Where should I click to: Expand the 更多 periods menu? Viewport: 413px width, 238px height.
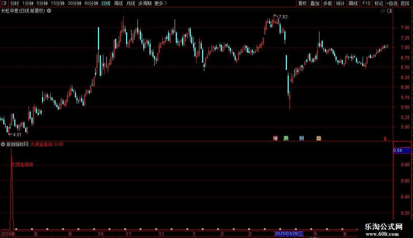tap(160, 3)
